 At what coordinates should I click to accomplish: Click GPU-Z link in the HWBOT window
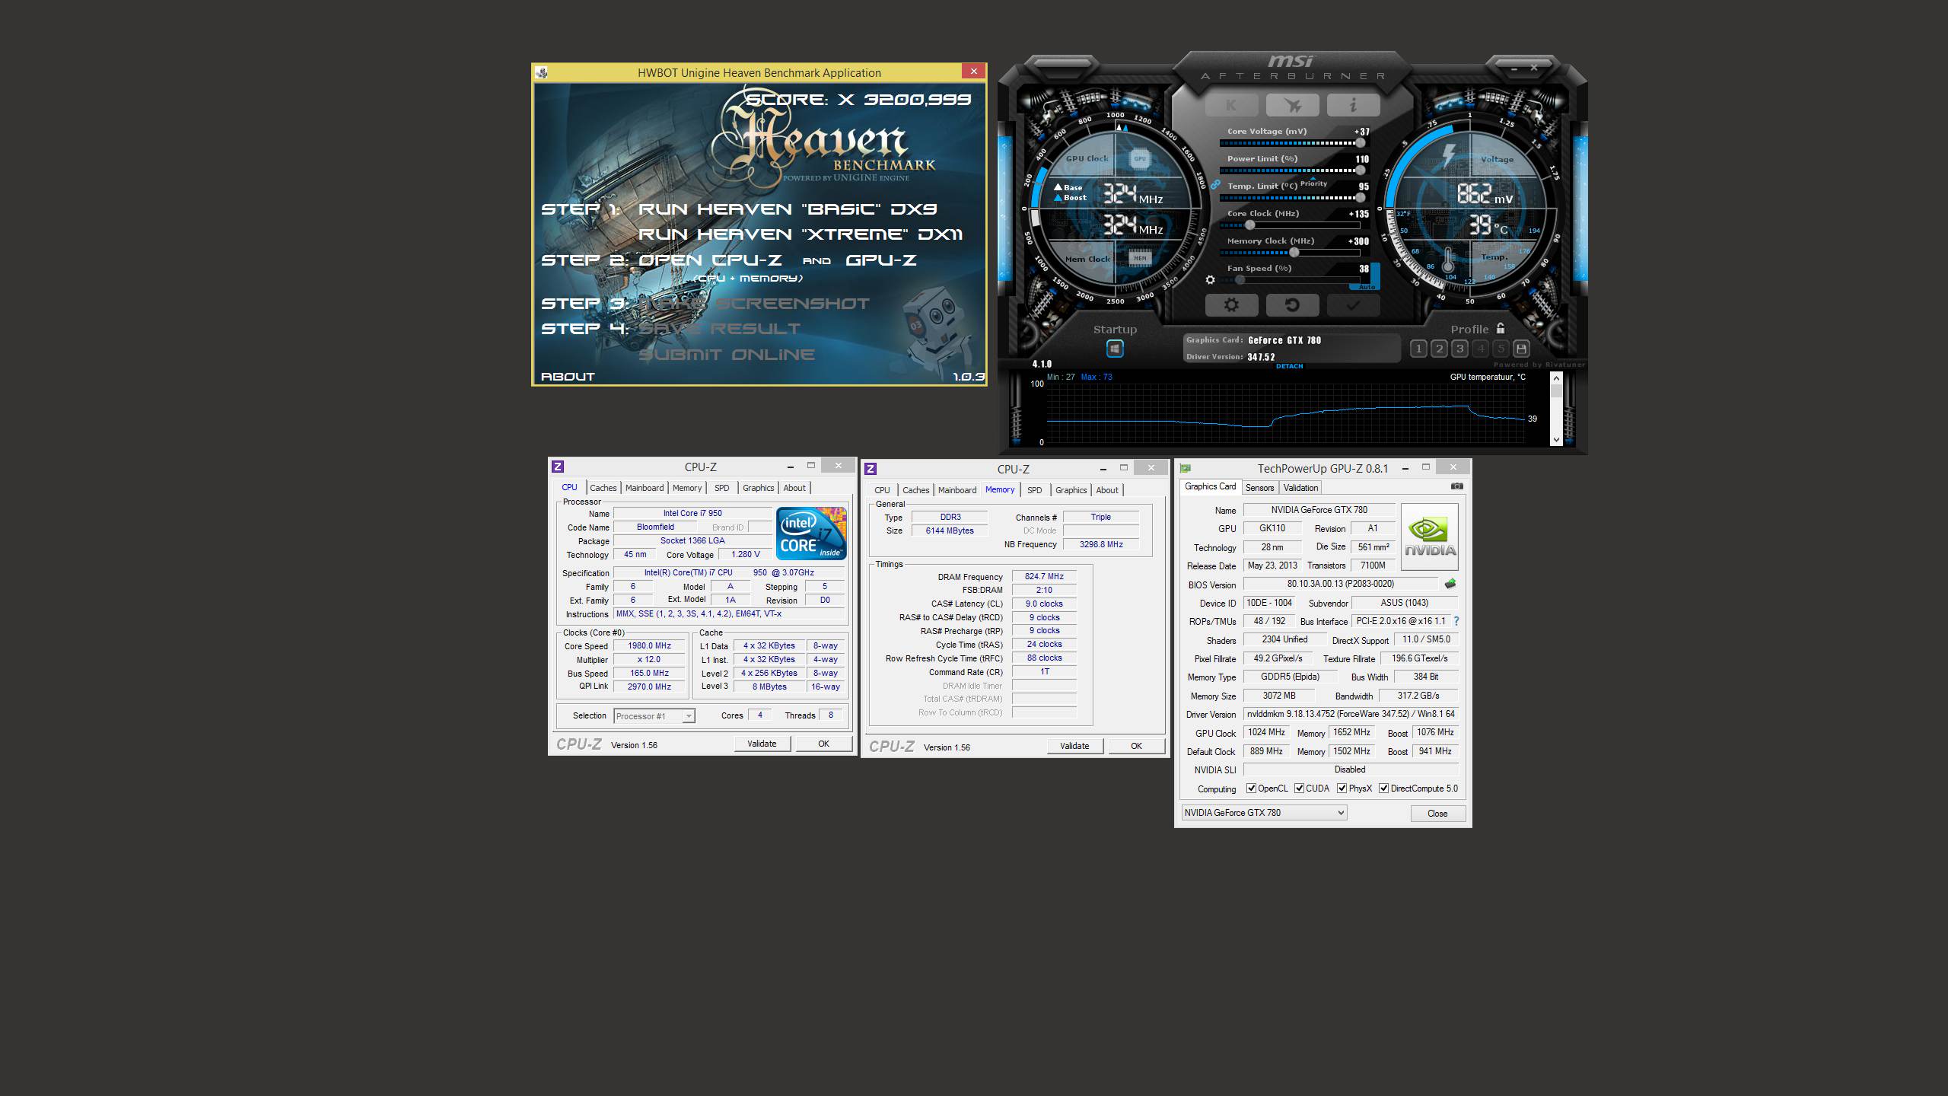pos(881,260)
